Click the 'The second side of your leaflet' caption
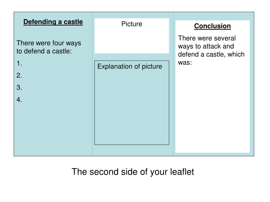This screenshot has width=270, height=202. (133, 172)
